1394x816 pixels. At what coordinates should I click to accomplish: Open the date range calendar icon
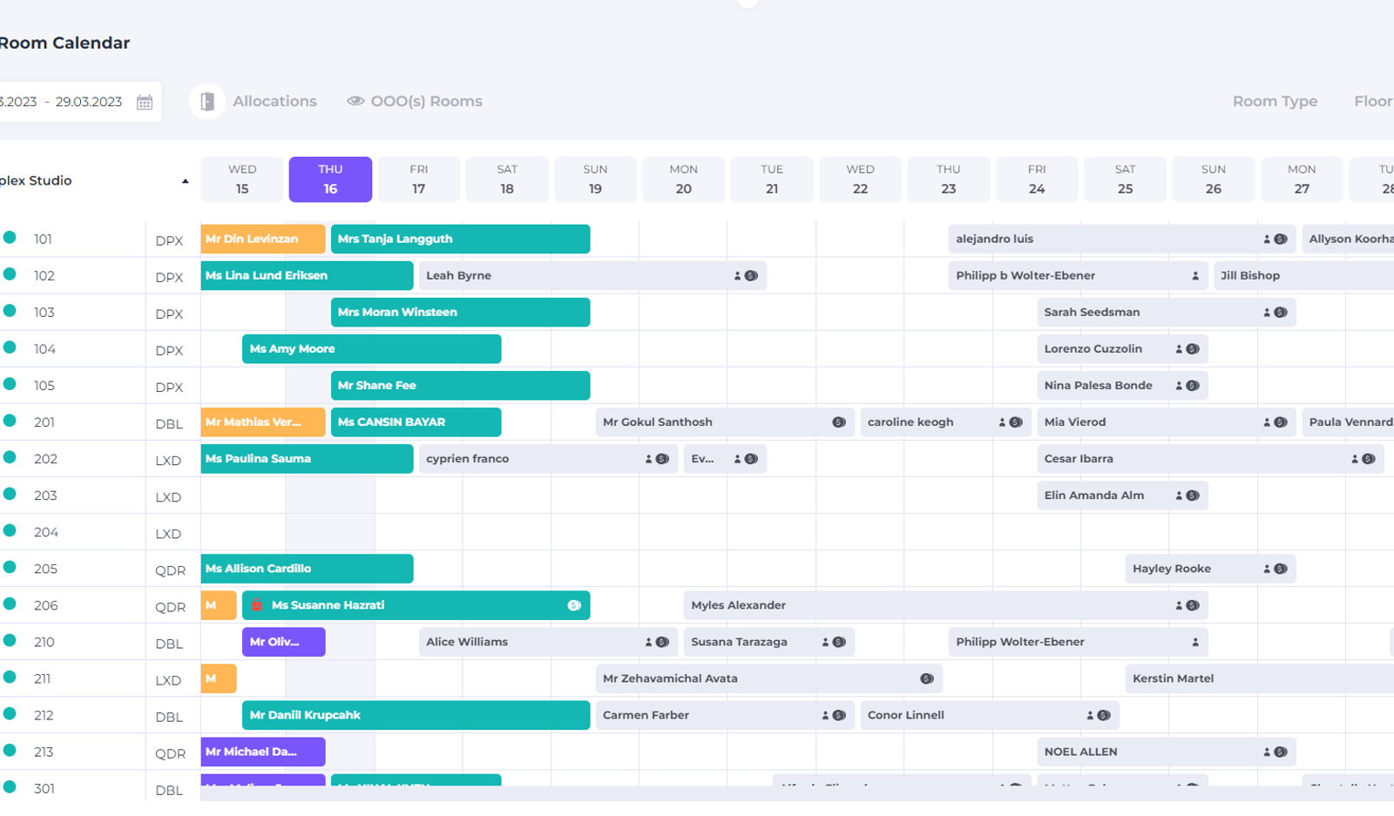pos(145,102)
